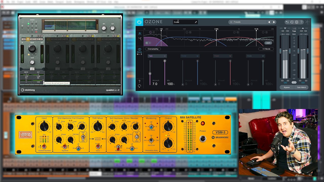Click the Brainworx logo on VSM-3

[220, 138]
